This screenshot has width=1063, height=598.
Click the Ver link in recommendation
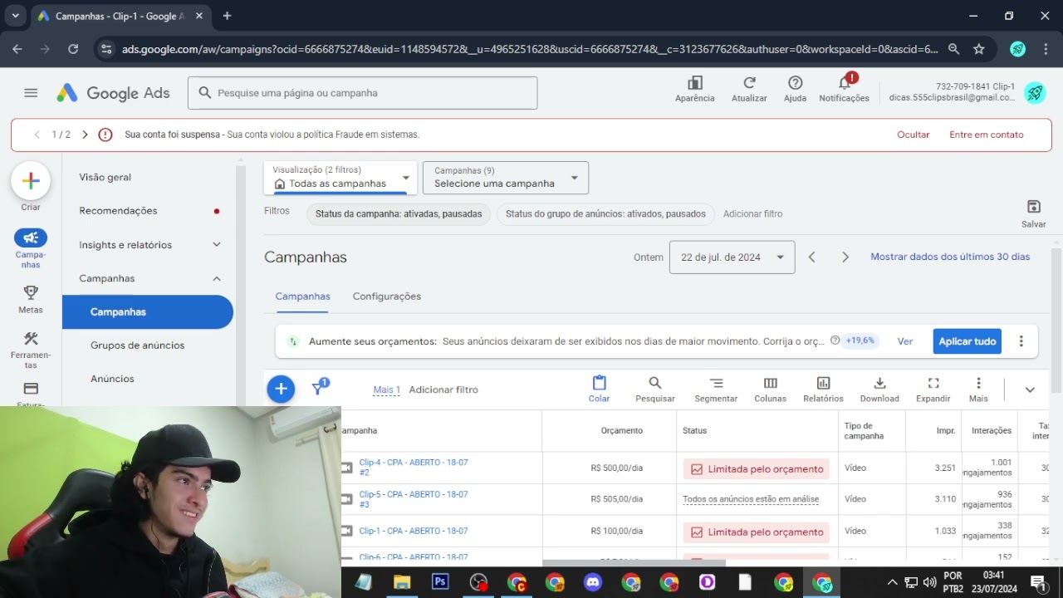[905, 341]
